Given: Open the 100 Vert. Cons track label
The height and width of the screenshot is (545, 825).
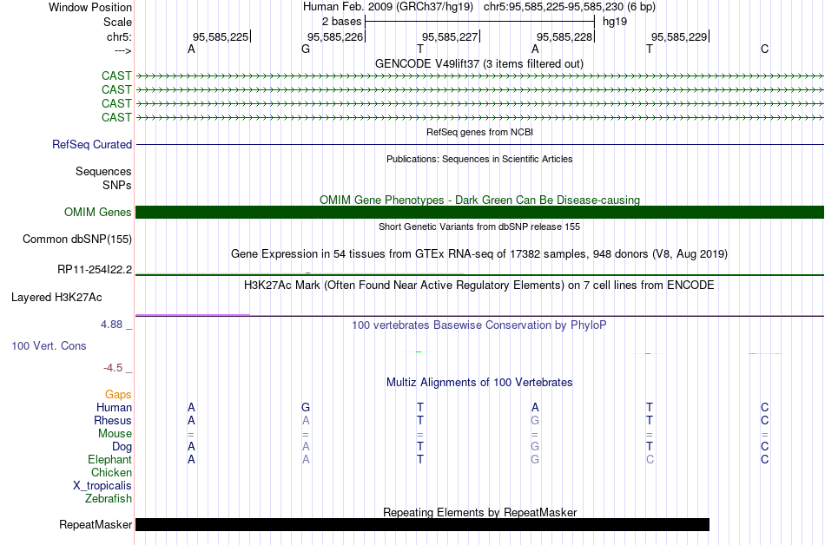Looking at the screenshot, I should [49, 345].
